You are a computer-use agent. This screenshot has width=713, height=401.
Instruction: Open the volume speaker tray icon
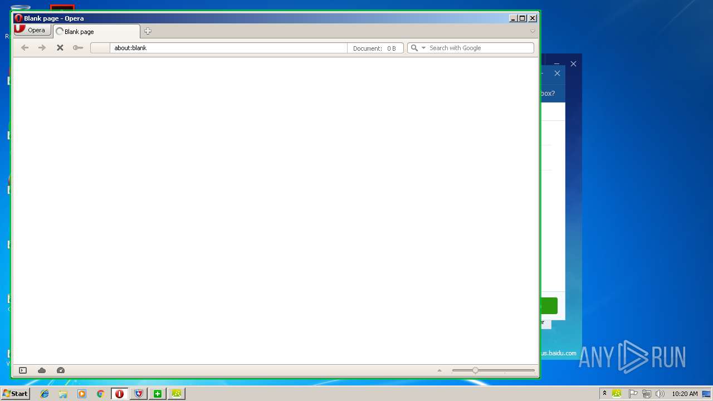click(660, 394)
